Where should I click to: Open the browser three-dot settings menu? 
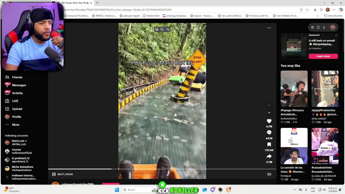coord(334,10)
